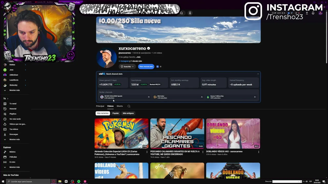Click the Windows taskbar search box
The width and height of the screenshot is (328, 184).
(x=28, y=181)
